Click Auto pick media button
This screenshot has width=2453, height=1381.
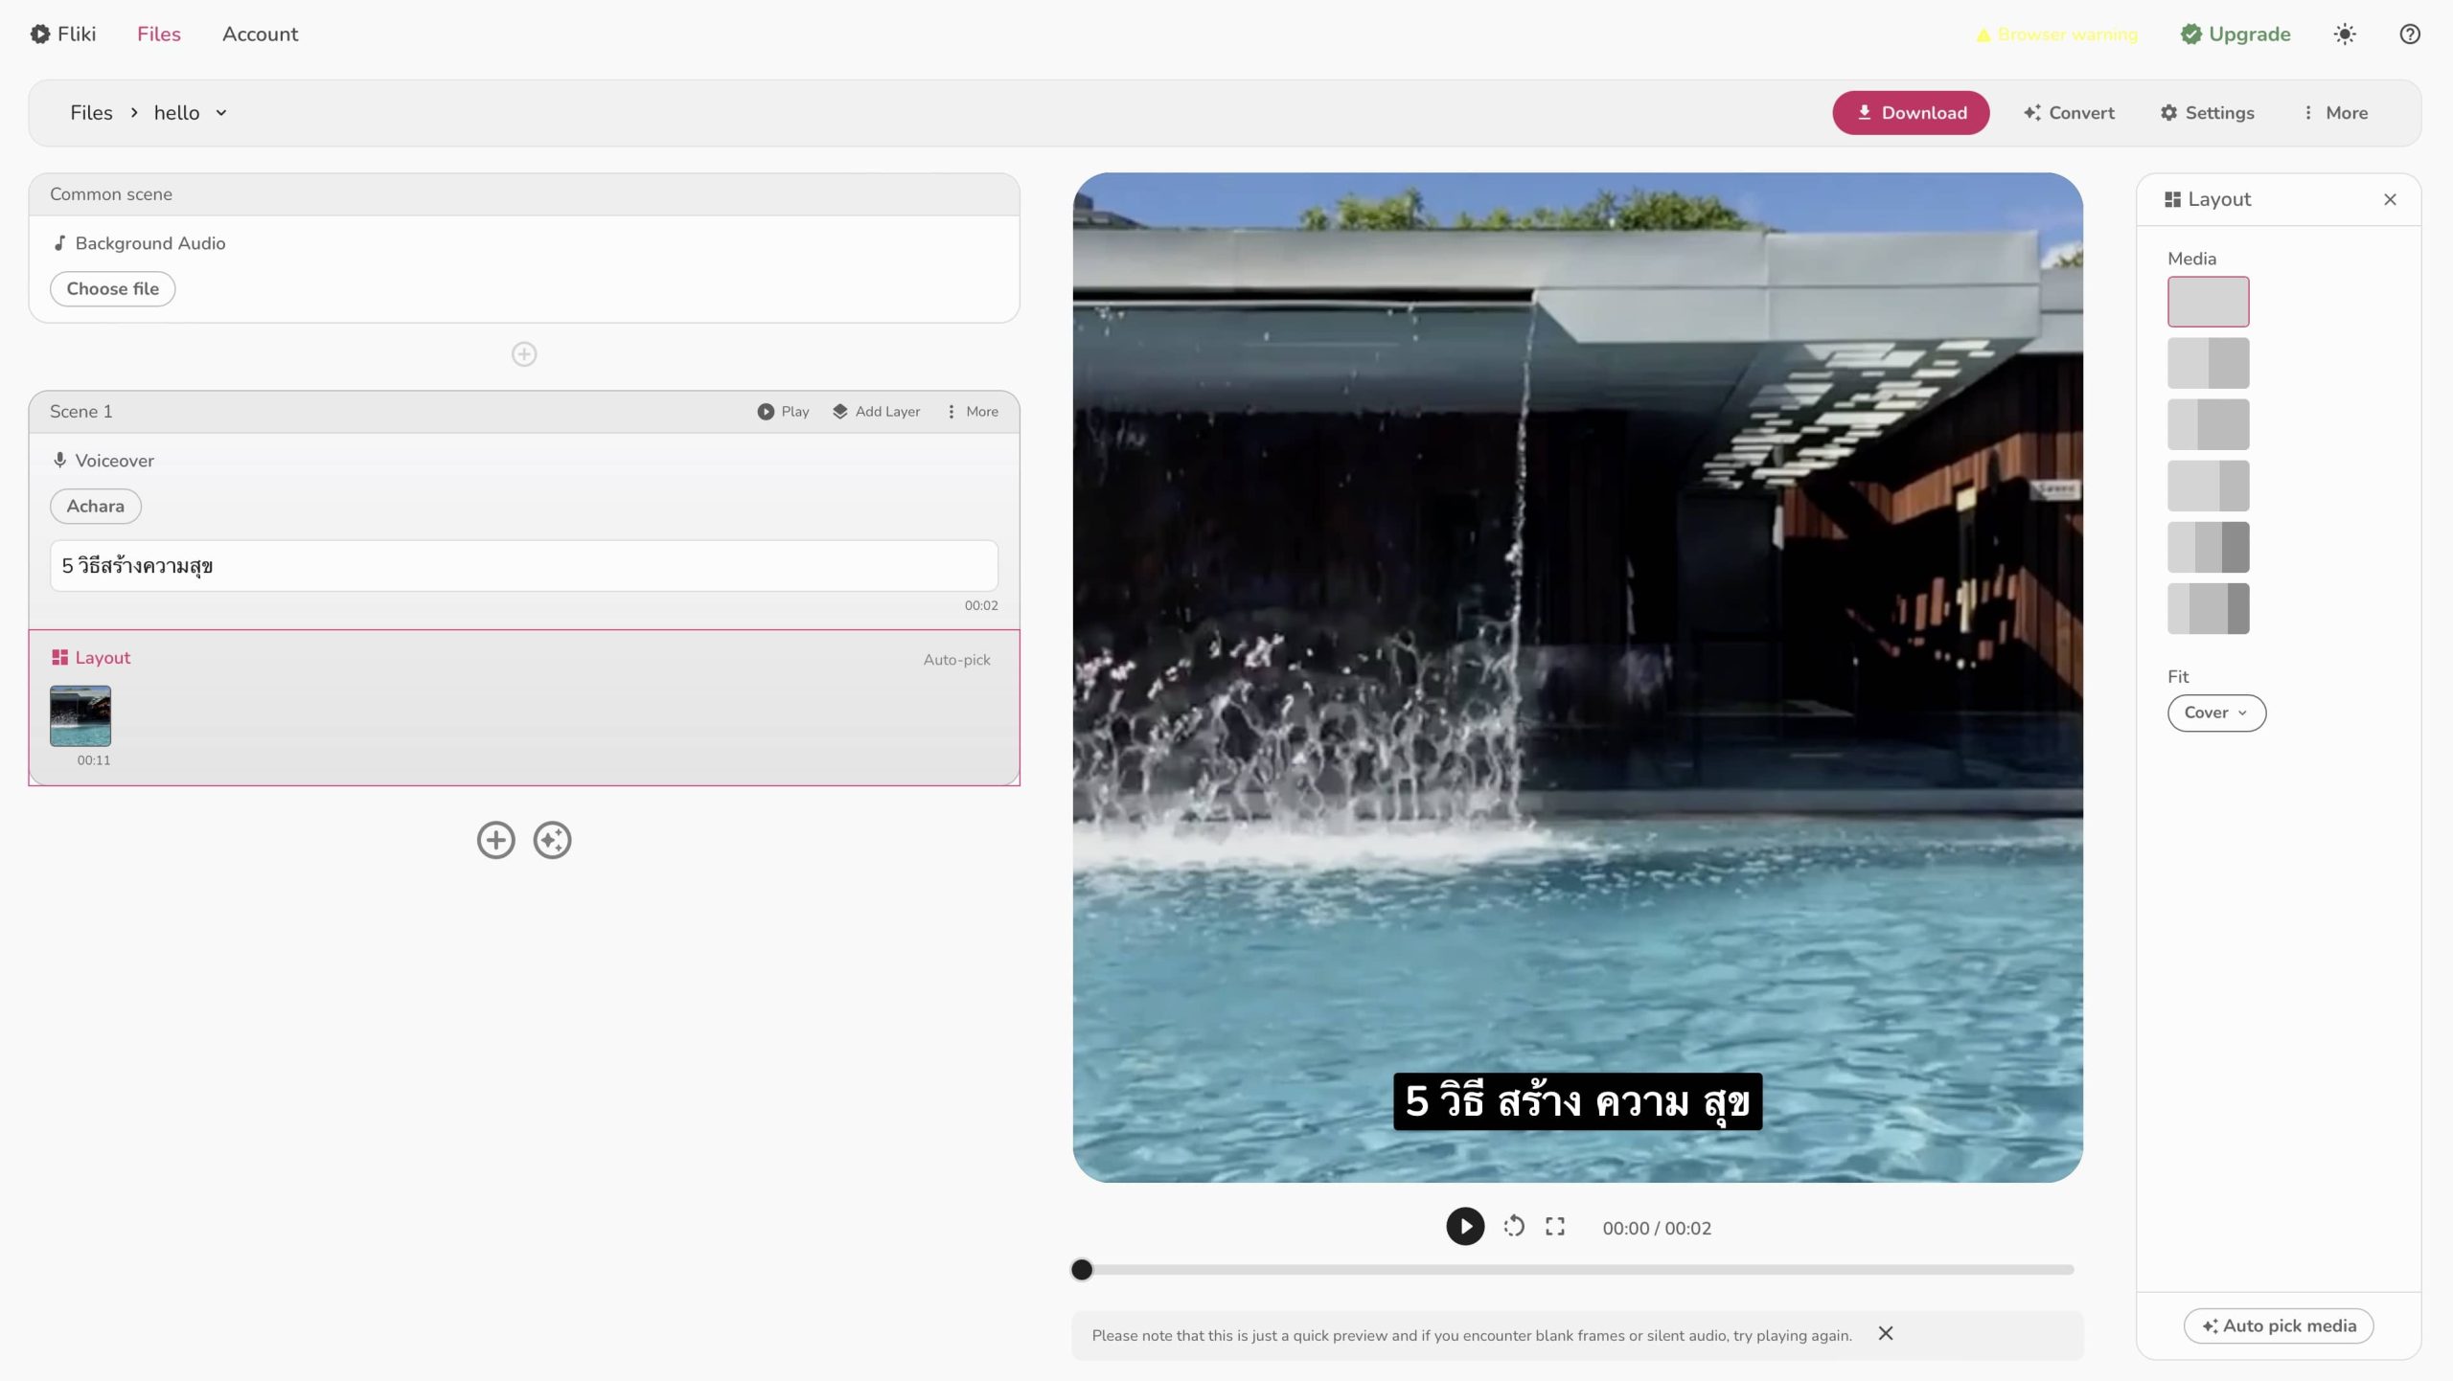2278,1325
